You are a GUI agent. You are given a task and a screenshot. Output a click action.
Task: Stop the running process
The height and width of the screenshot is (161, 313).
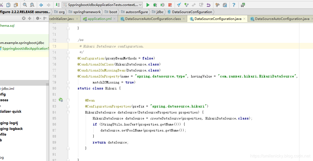170,5
